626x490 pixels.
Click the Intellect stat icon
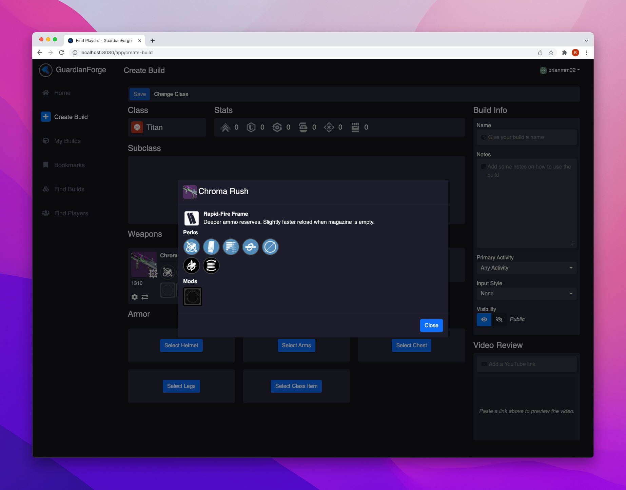[329, 128]
